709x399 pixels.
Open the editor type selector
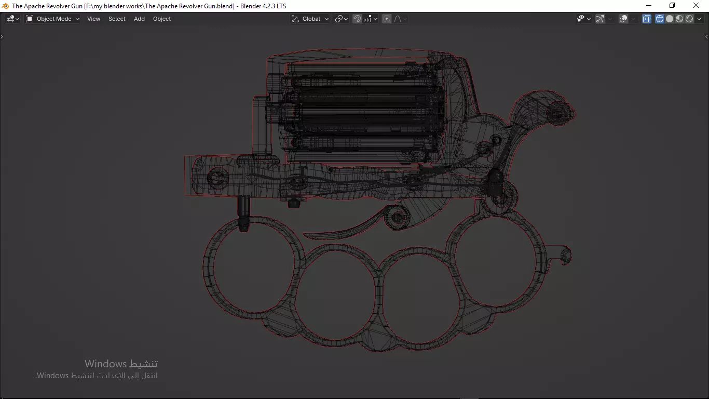pos(13,19)
